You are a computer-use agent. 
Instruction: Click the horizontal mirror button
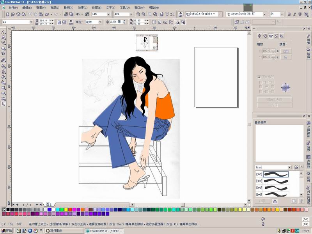pyautogui.click(x=285, y=51)
